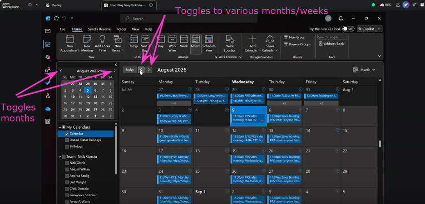Open the Copilot options dropdown arrow
425x204 pixels.
[379, 29]
